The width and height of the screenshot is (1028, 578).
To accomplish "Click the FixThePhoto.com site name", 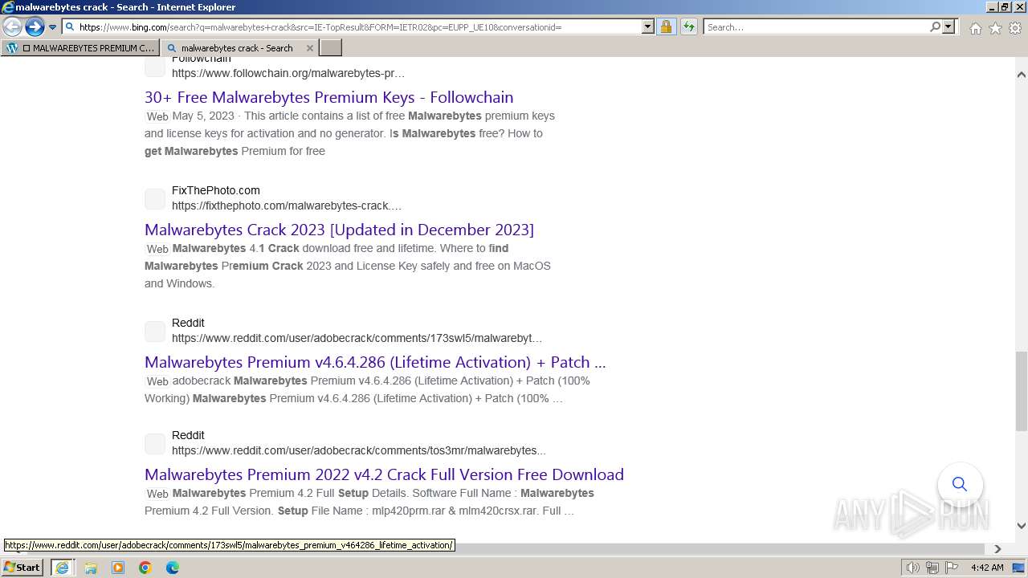I will [x=215, y=190].
